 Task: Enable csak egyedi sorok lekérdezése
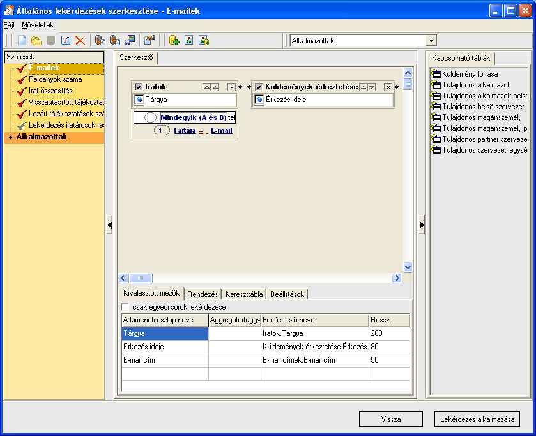pos(125,307)
